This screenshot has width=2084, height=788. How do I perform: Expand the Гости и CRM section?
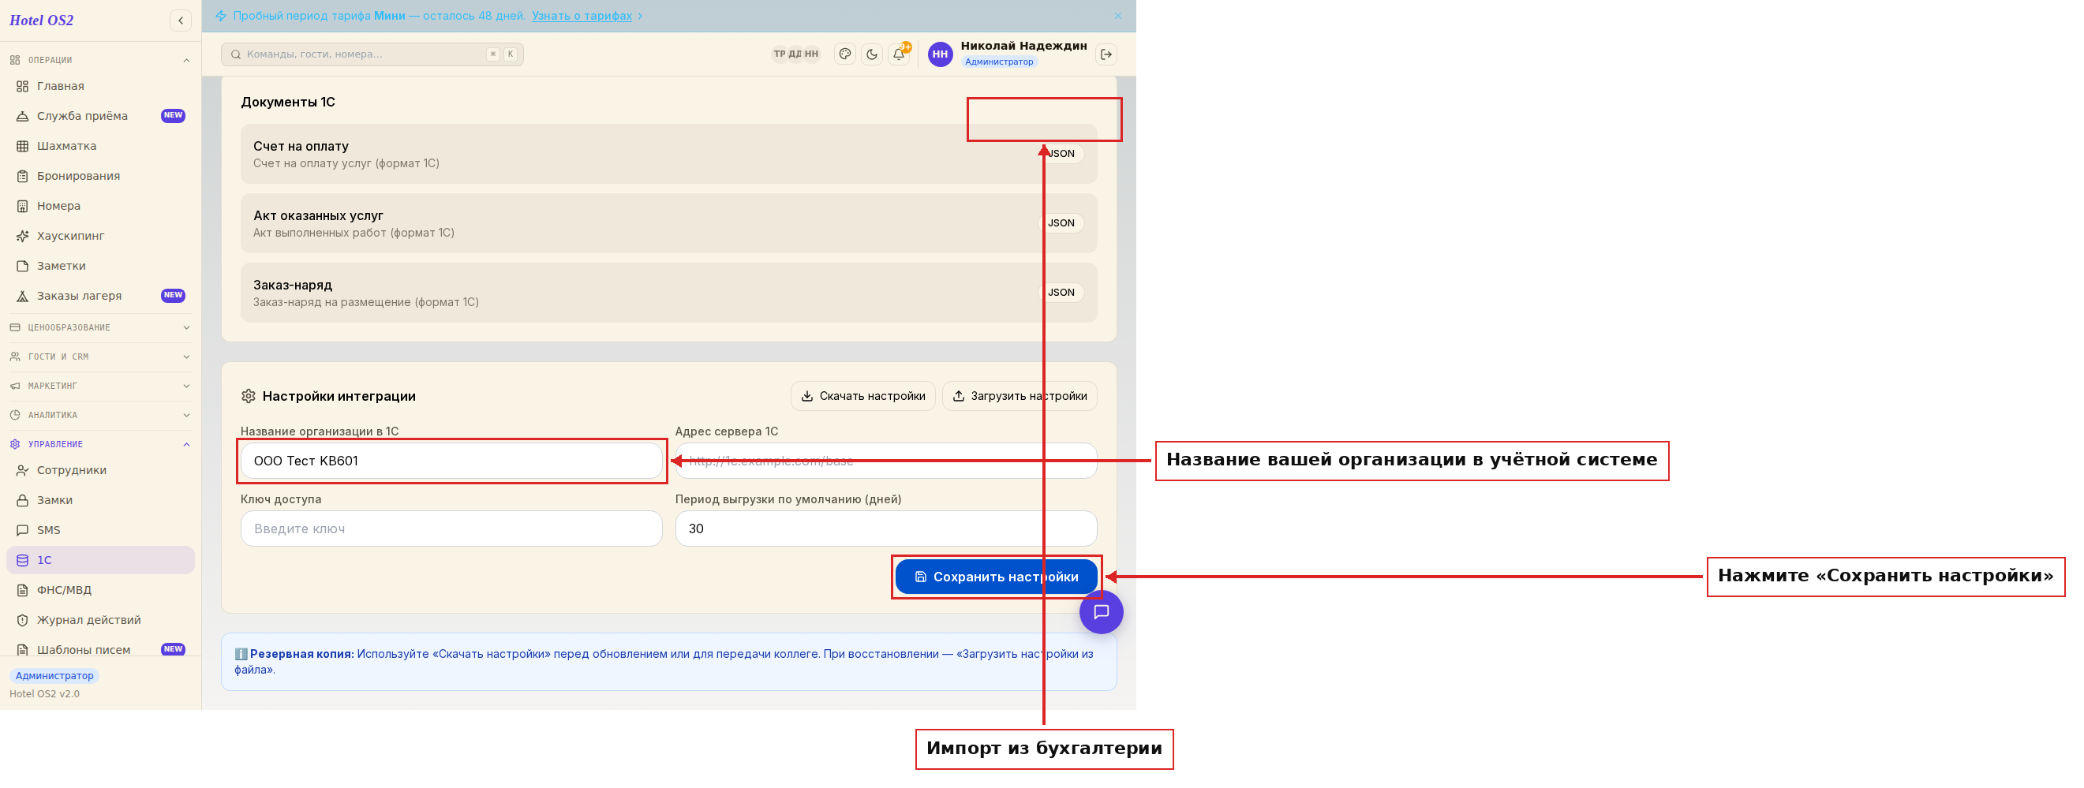(100, 357)
